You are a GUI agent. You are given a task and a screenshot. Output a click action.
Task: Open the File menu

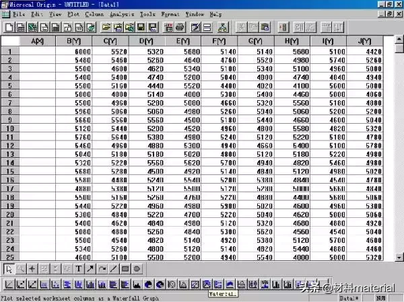(19, 14)
